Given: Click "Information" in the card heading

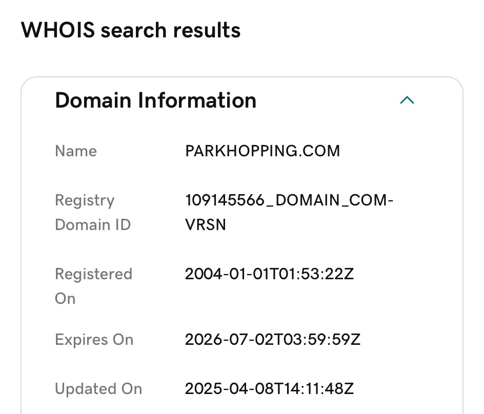Looking at the screenshot, I should click(197, 100).
